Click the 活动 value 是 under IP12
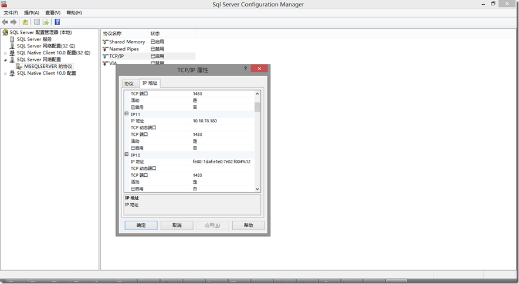This screenshot has height=284, width=519. point(195,182)
